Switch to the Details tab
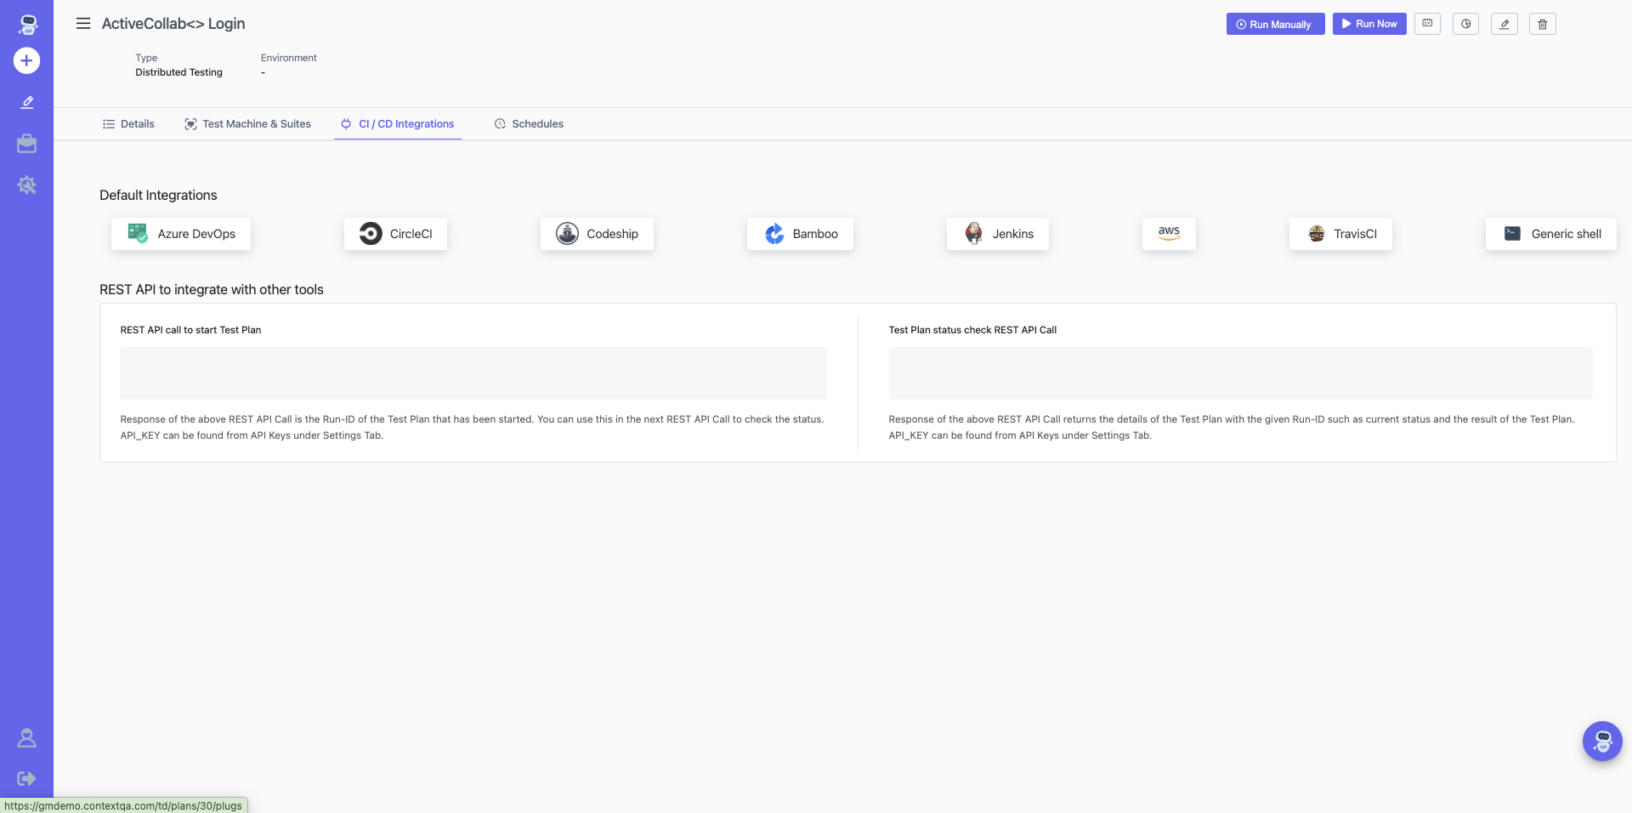Image resolution: width=1632 pixels, height=813 pixels. tap(128, 124)
